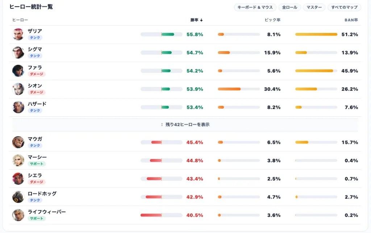This screenshot has height=233, width=371.
Task: Click Mercy (マーシー) hero avatar
Action: click(18, 161)
